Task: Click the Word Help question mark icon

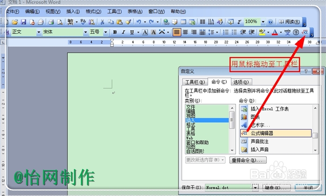Action: 270,22
